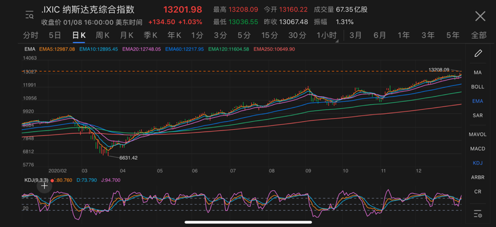Set range to 全部
496x227 pixels.
coord(479,36)
